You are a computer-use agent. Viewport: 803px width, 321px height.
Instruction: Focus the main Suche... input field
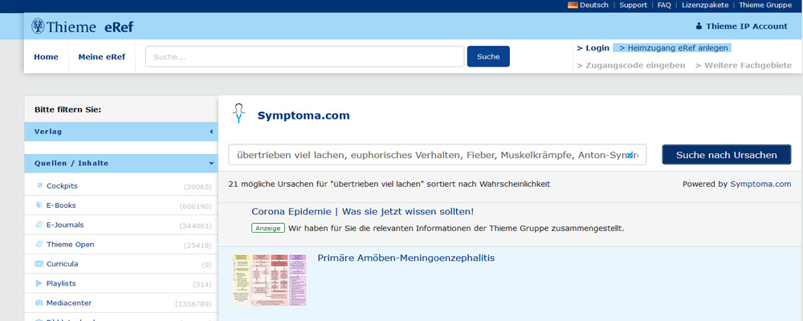304,56
